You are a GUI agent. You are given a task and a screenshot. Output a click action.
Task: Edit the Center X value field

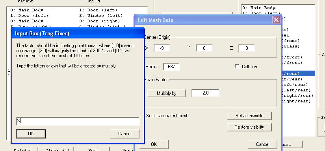click(162, 48)
